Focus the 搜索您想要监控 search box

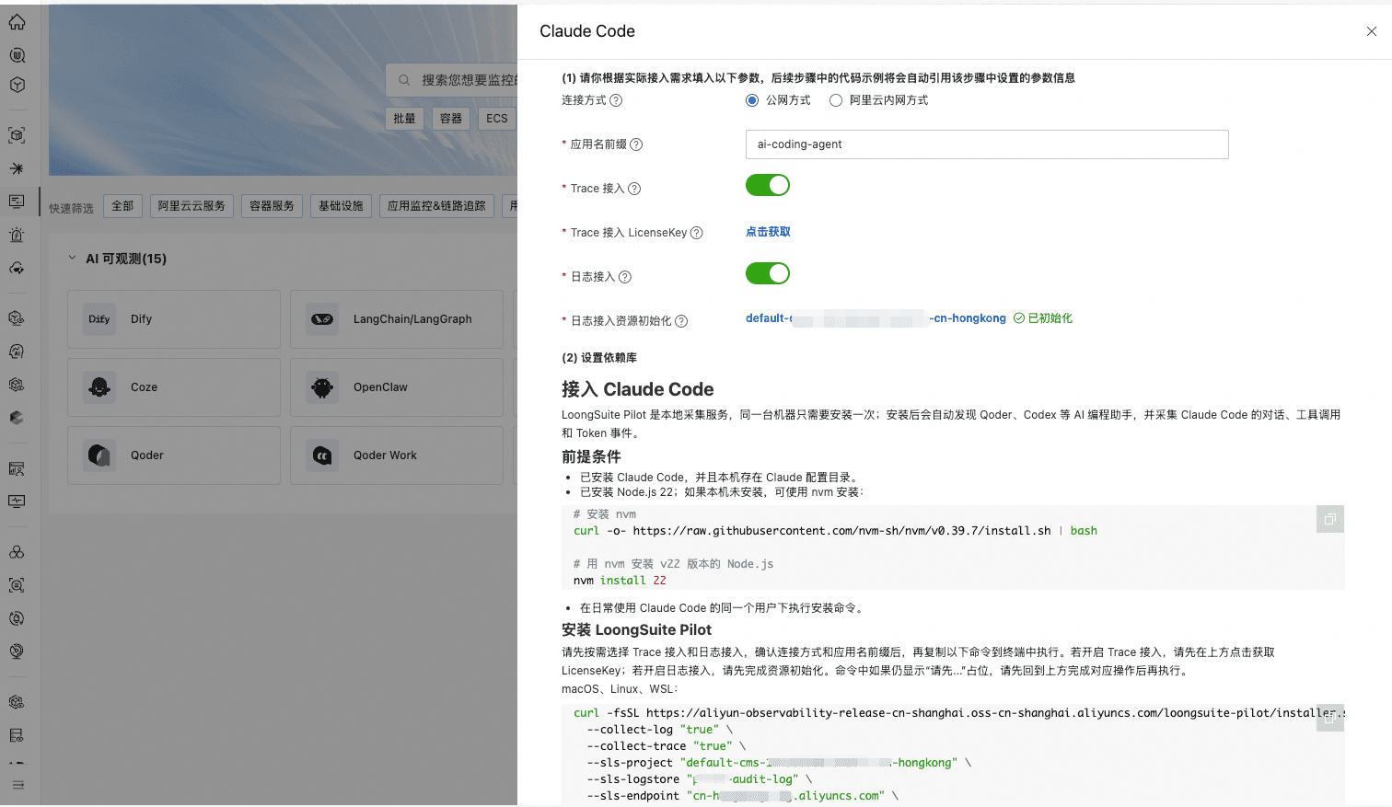point(452,80)
